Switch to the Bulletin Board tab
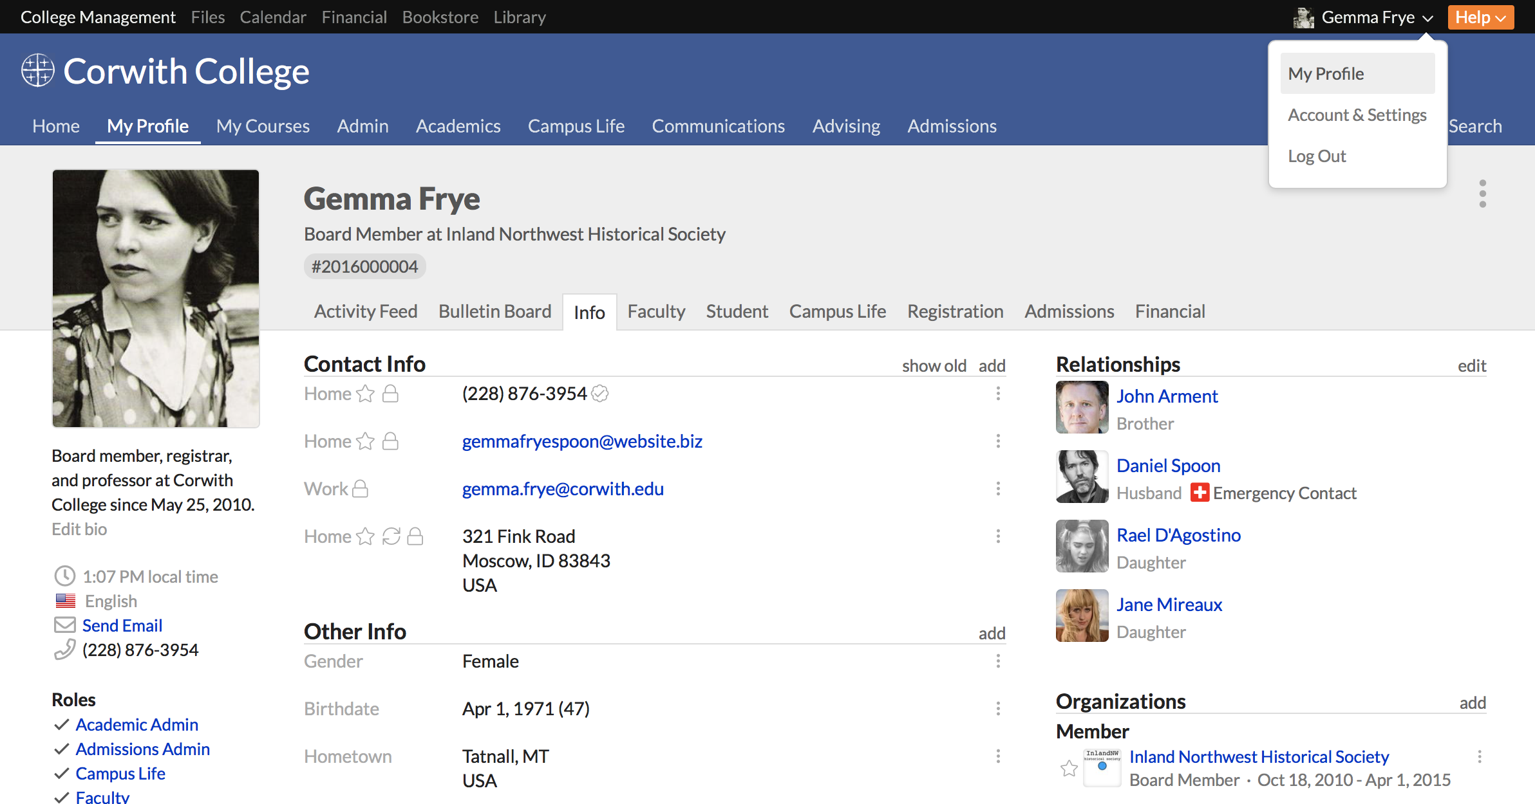 click(x=494, y=311)
